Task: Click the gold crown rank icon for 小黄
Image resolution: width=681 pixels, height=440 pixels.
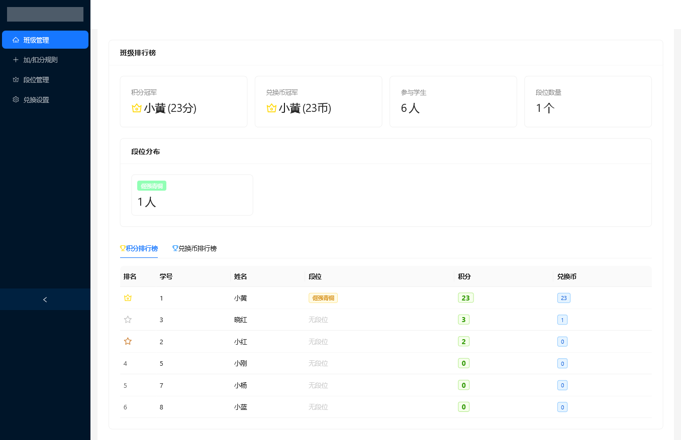Action: pos(128,298)
